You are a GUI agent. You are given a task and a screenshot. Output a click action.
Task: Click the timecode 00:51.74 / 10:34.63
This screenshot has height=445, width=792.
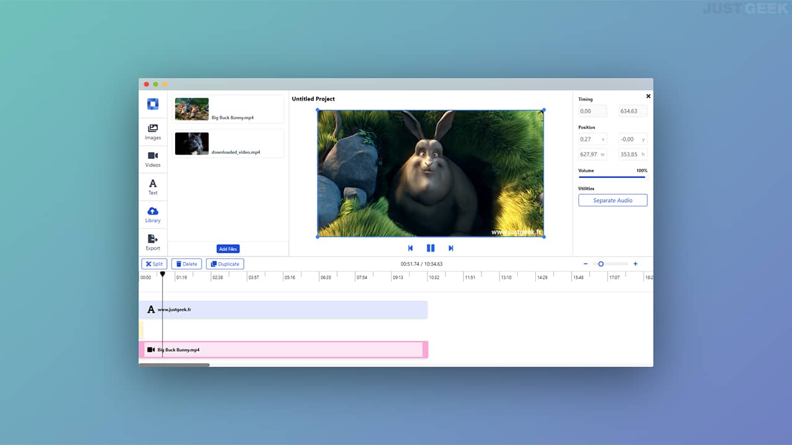tap(421, 264)
